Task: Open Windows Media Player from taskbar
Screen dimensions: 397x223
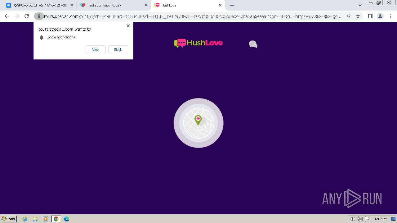Action: (46, 219)
